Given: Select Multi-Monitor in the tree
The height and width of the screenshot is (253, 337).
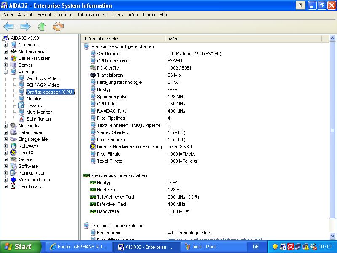Looking at the screenshot, I should 39,112.
